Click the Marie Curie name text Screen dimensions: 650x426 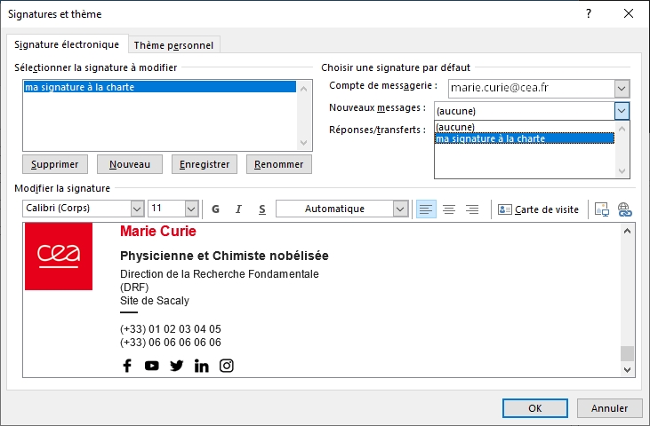click(158, 232)
